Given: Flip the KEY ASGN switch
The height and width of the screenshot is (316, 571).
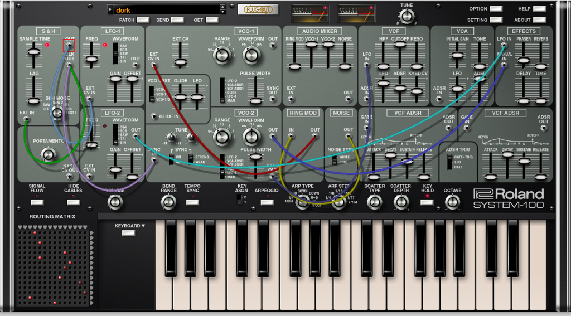Looking at the screenshot, I should click(x=239, y=200).
